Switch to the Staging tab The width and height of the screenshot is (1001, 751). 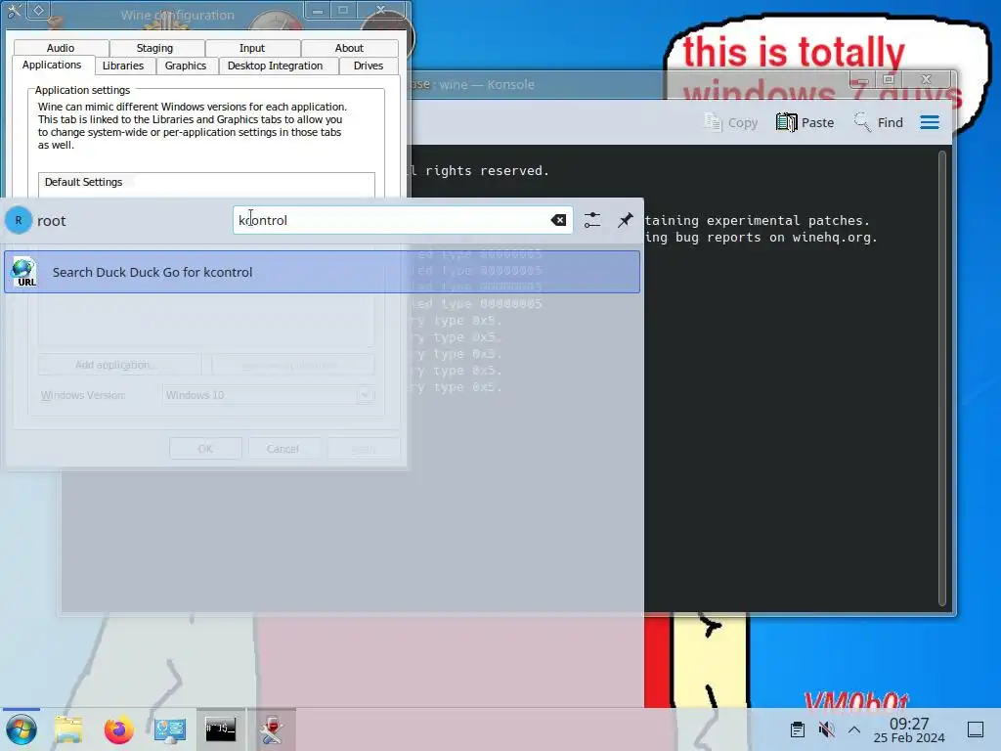point(154,48)
